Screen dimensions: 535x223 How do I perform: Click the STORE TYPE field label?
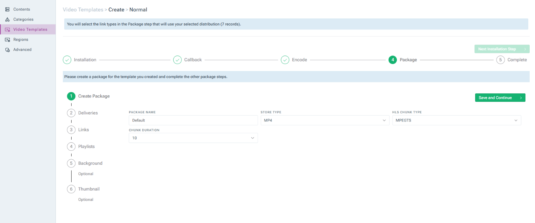[x=271, y=112]
